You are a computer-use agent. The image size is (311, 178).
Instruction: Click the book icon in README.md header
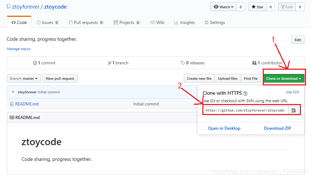[x=12, y=118]
